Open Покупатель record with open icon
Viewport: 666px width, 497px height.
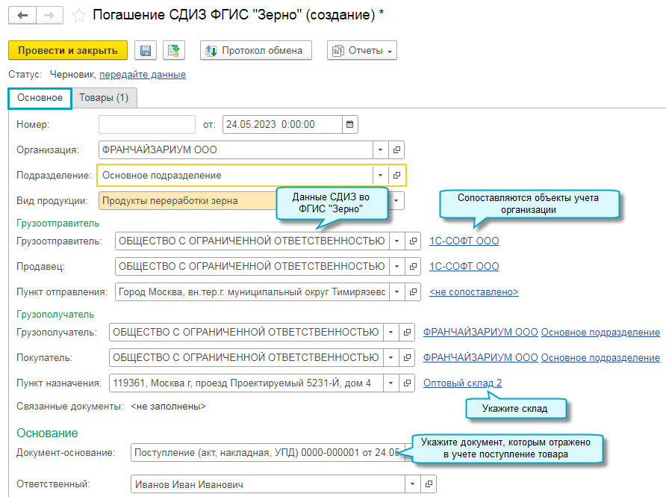tap(407, 357)
